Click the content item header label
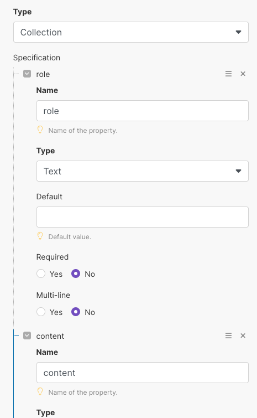The height and width of the screenshot is (418, 257). point(50,336)
